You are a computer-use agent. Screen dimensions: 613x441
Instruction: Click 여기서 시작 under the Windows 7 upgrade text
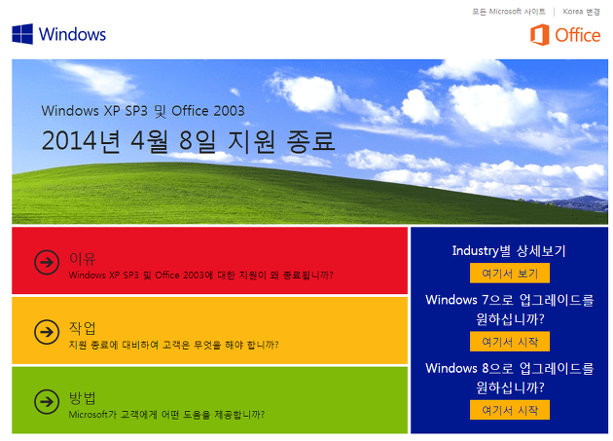(510, 342)
